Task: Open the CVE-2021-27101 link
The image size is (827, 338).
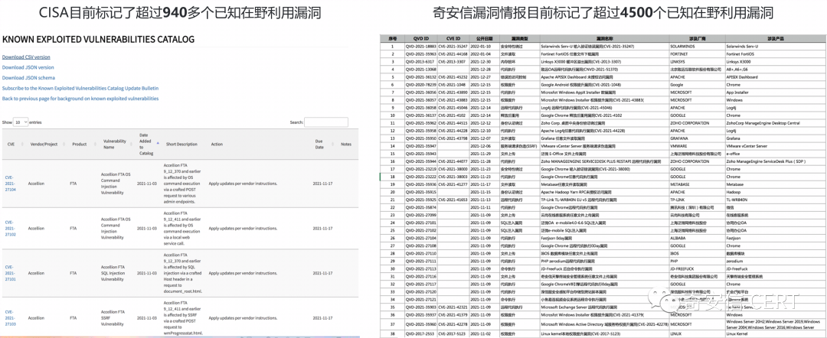Action: (11, 273)
